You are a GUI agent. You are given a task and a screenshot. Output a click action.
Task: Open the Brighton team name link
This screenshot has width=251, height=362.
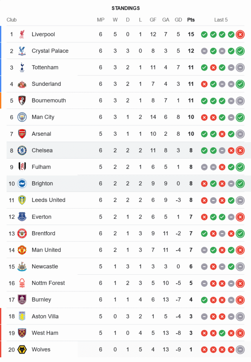pos(42,184)
